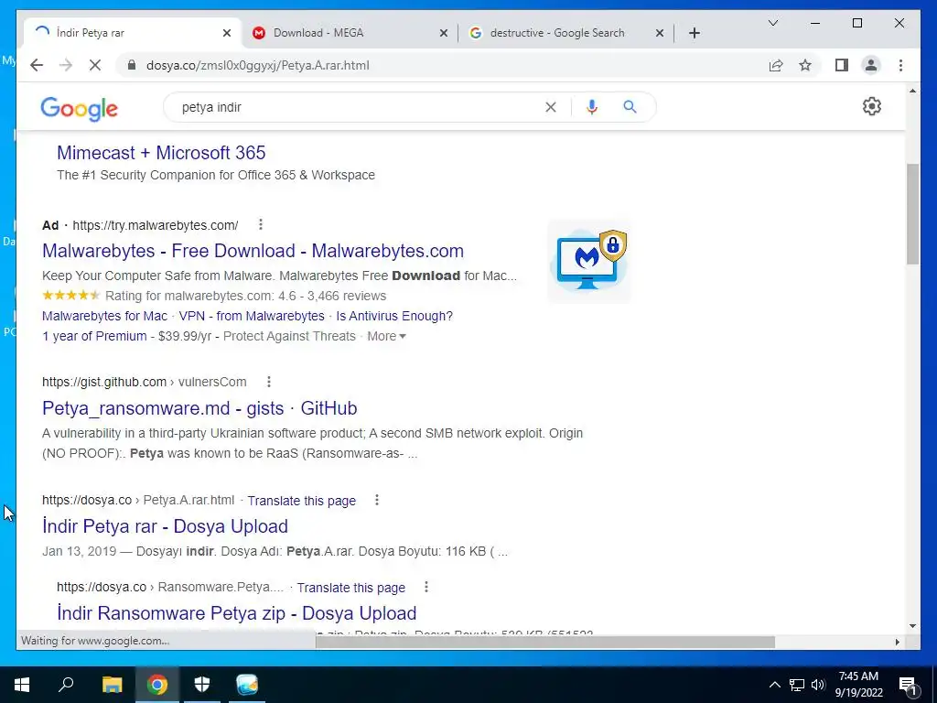Share this page using the share icon
Screen dimensions: 937x703
point(776,65)
